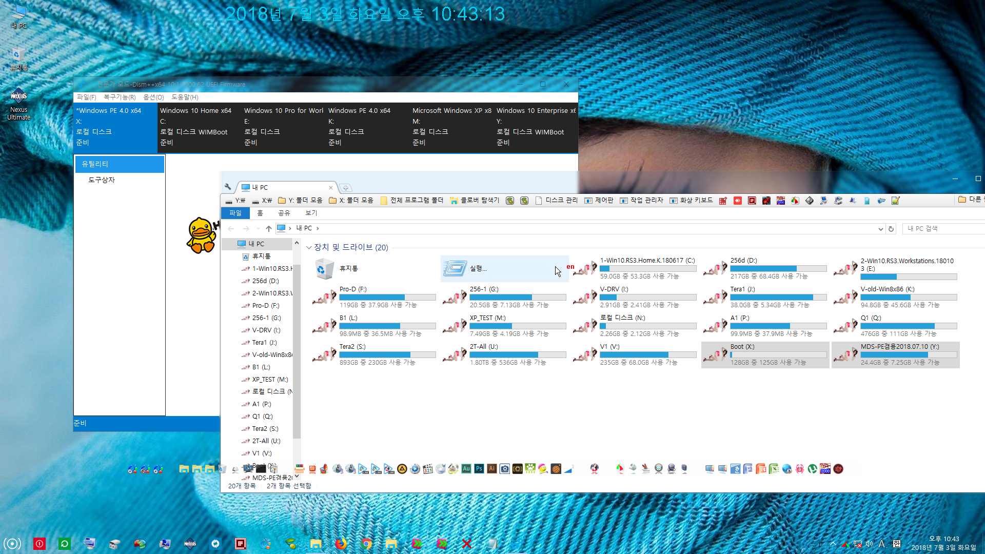Select the 실행... item in 내 PC
Image resolution: width=985 pixels, height=554 pixels.
(x=504, y=268)
